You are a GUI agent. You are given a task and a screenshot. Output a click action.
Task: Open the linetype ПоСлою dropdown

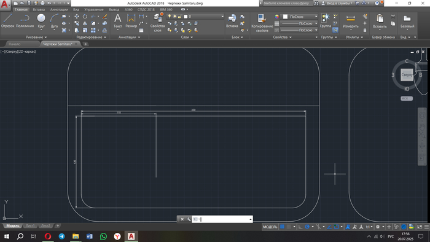pyautogui.click(x=299, y=30)
